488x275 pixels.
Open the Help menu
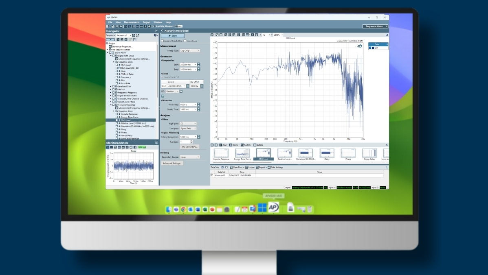point(168,22)
